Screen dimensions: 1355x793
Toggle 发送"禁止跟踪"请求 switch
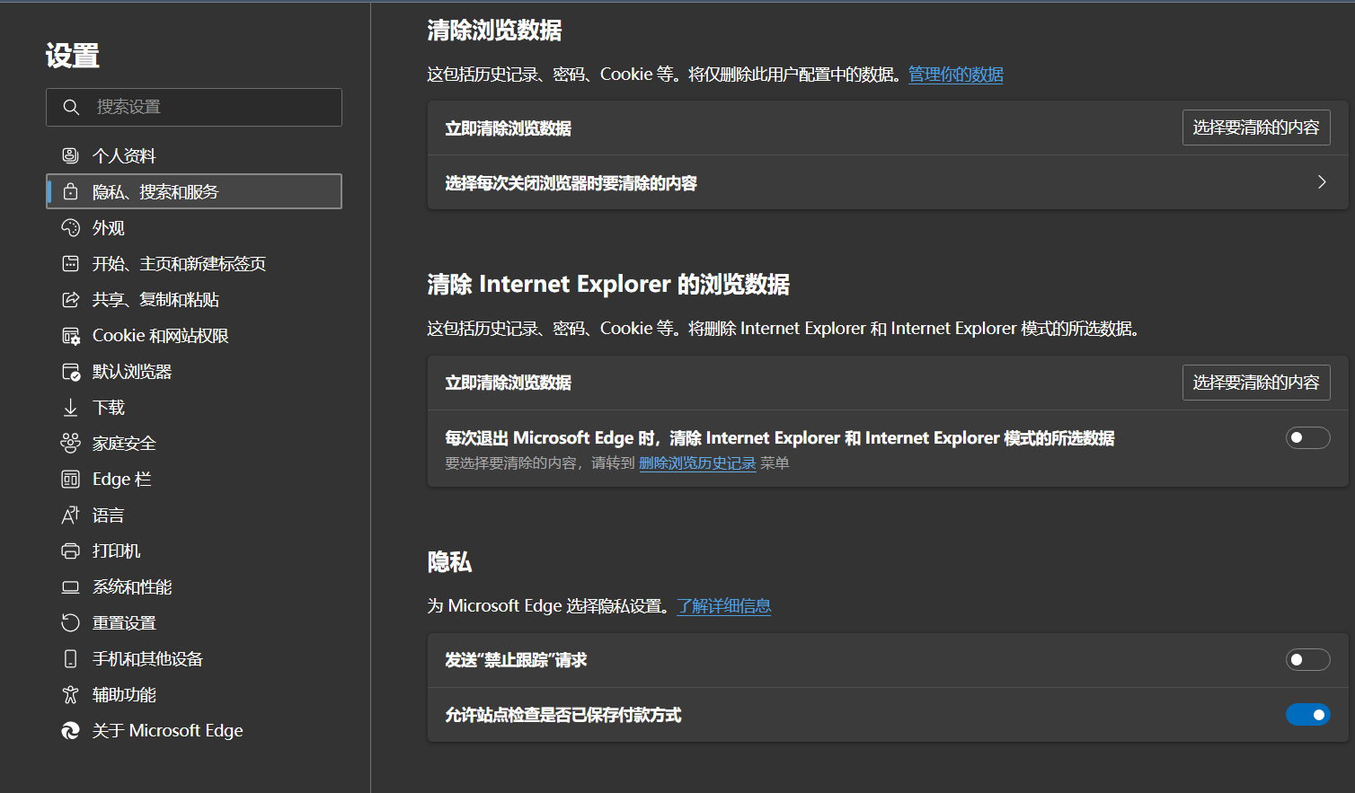pyautogui.click(x=1307, y=659)
